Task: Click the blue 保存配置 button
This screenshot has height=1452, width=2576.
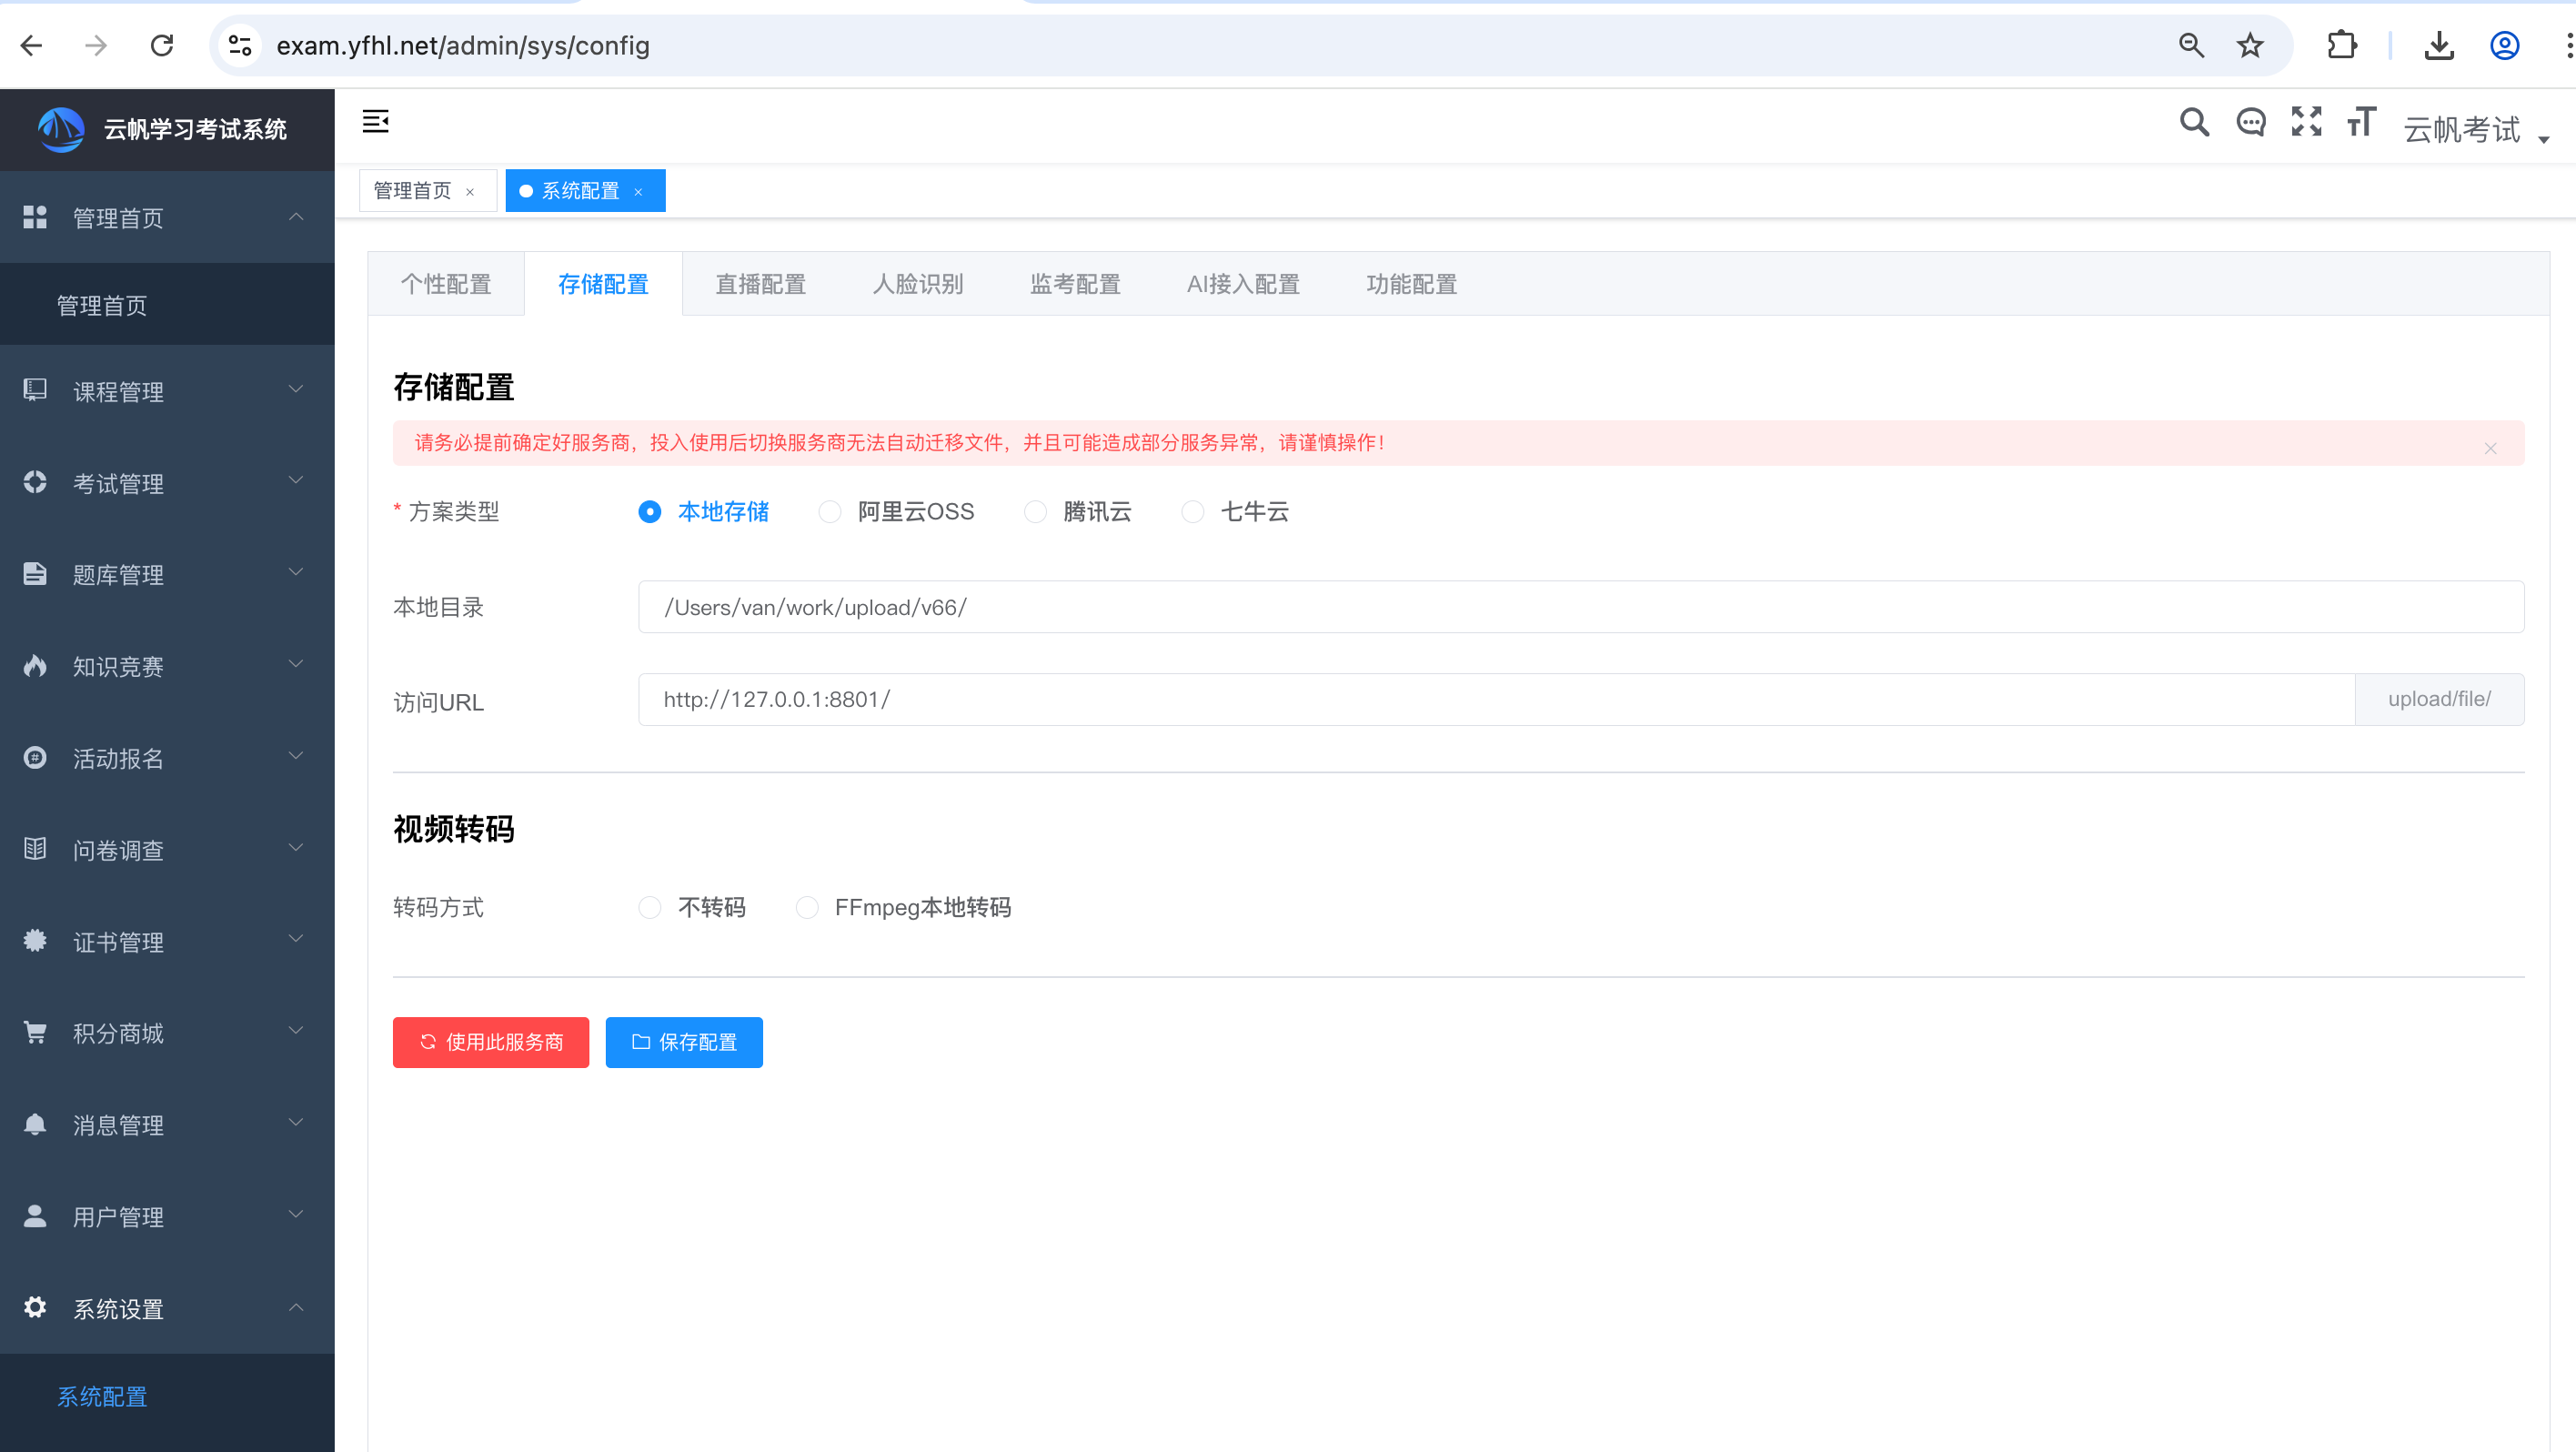Action: pos(684,1042)
